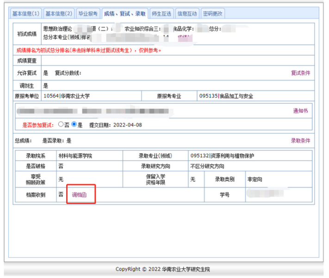Open the 复试条件 link
Image resolution: width=329 pixels, height=278 pixels.
[x=300, y=73]
